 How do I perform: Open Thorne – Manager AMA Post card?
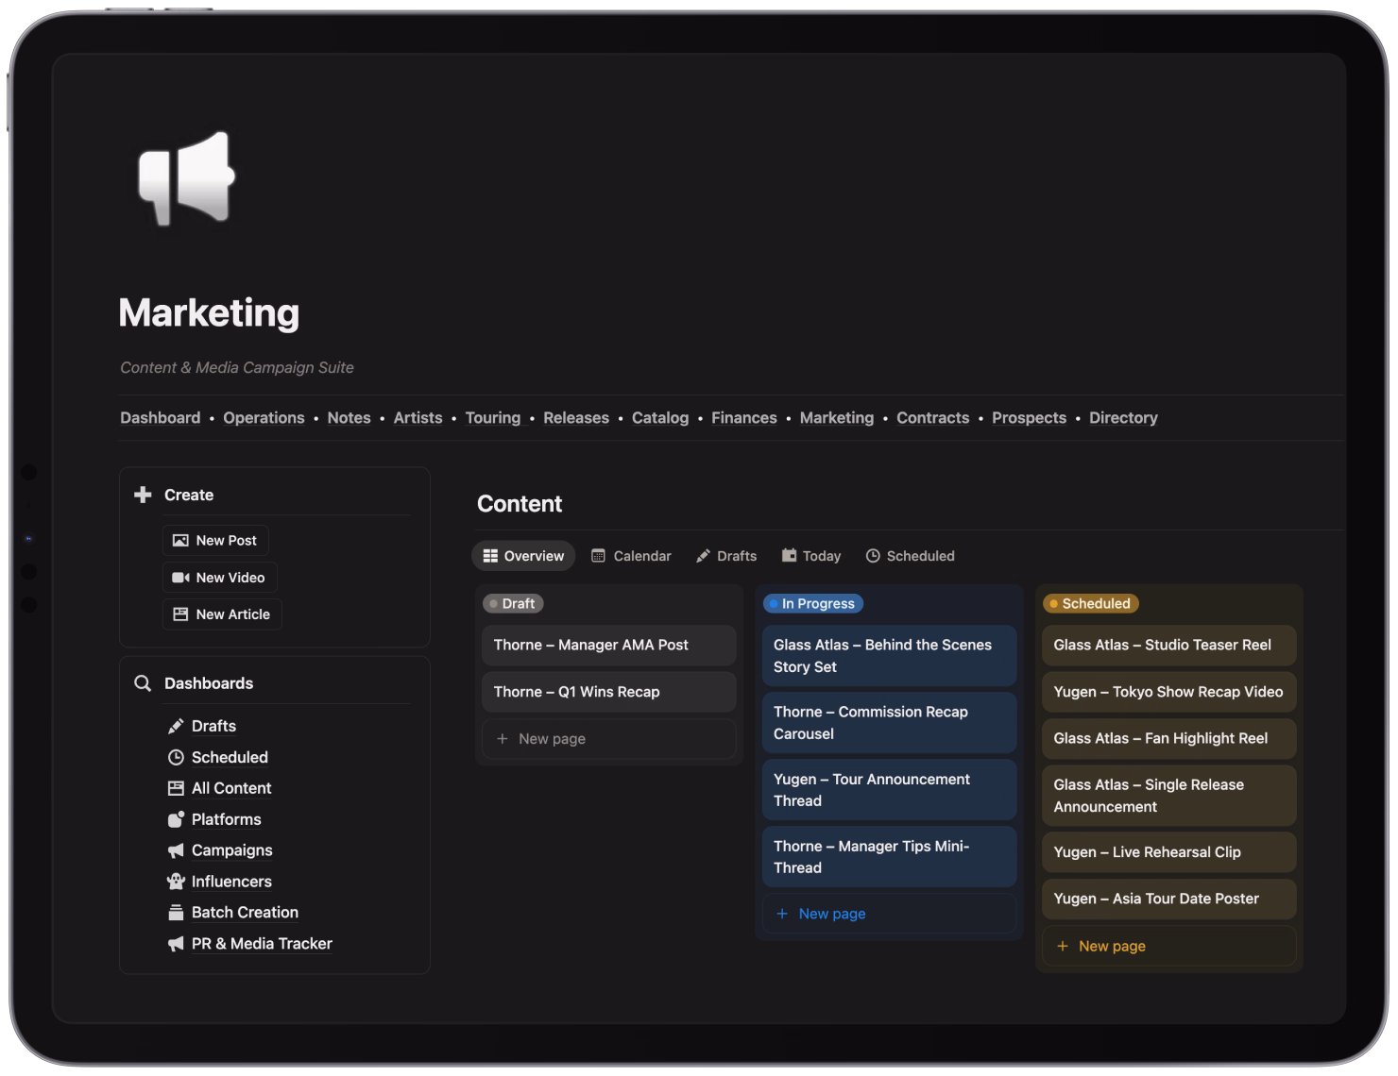(609, 646)
